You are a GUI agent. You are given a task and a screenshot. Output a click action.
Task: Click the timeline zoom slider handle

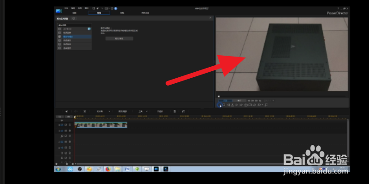(67, 164)
